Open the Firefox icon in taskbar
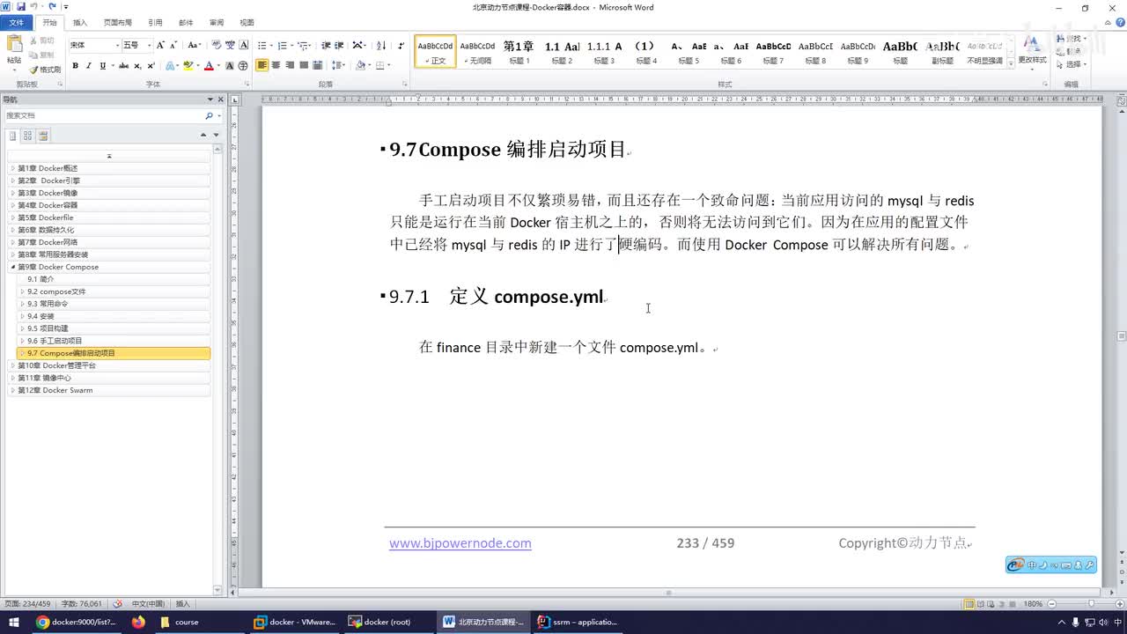The height and width of the screenshot is (634, 1127). [x=138, y=622]
